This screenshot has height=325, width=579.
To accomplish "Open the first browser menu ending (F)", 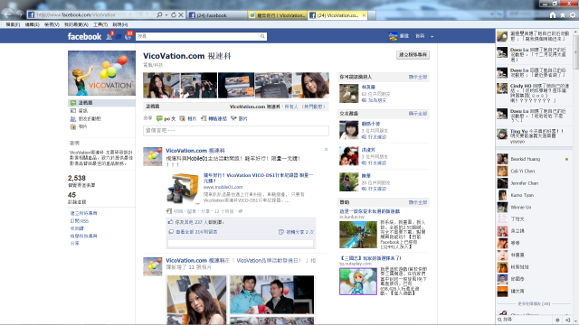I will 13,24.
